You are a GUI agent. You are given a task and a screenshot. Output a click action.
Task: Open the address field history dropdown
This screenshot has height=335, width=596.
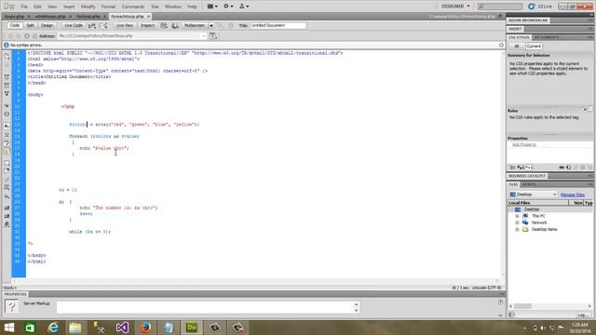[x=203, y=35]
